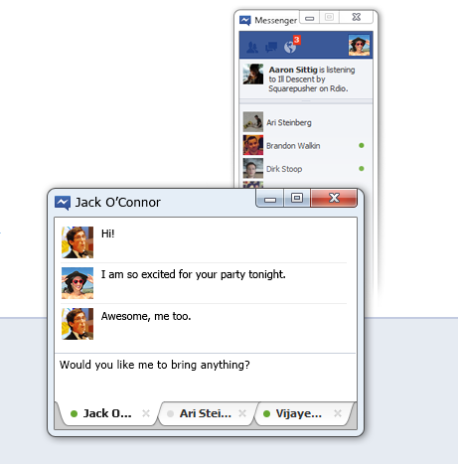This screenshot has width=458, height=464.
Task: Click Jack's avatar next to Hi! message
Action: [77, 242]
